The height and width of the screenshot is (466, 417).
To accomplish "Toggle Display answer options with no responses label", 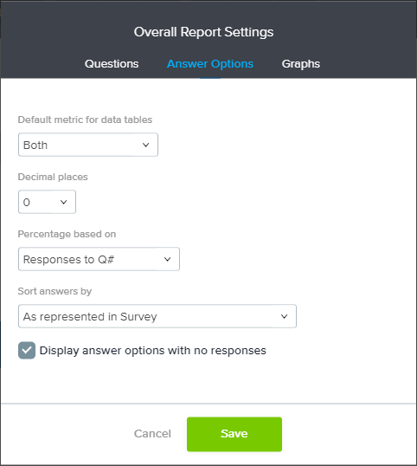I will (153, 351).
